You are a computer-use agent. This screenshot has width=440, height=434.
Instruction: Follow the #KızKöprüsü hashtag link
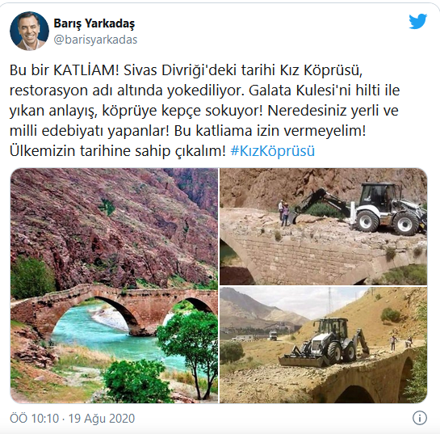272,151
